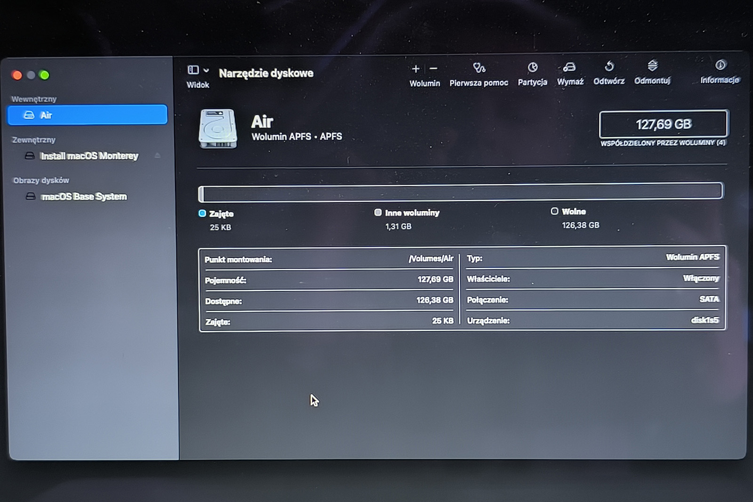
Task: Select Install macOS Monterey external disk
Action: tap(89, 156)
